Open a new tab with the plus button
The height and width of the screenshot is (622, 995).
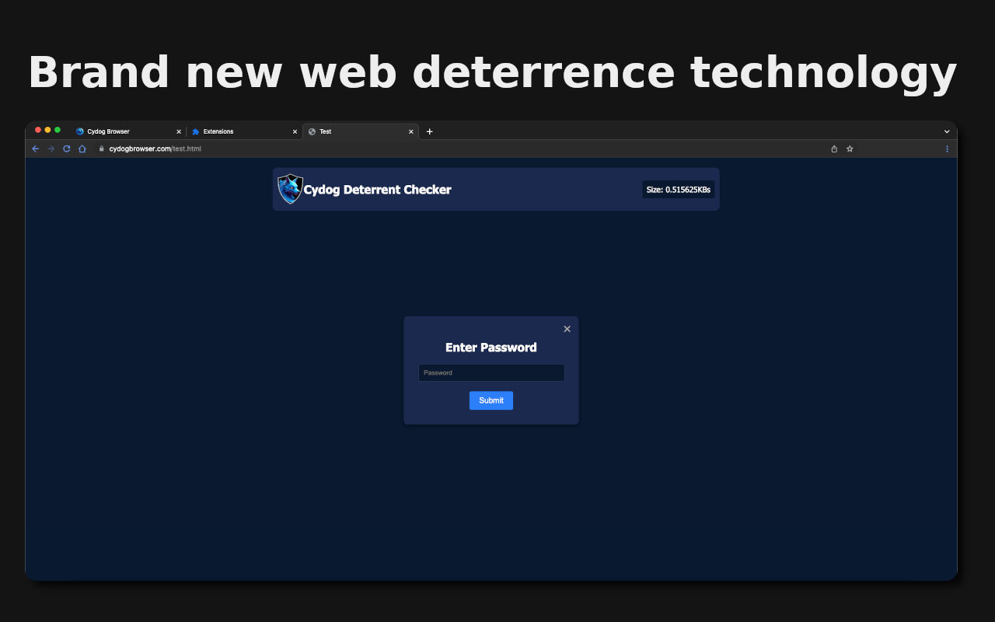(429, 131)
